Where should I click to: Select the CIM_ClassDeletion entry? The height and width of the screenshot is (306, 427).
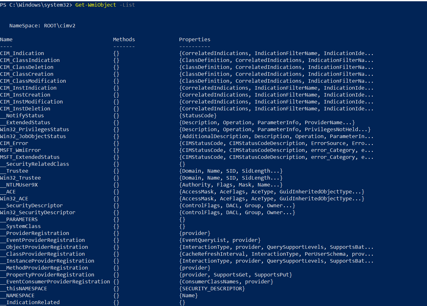point(27,67)
